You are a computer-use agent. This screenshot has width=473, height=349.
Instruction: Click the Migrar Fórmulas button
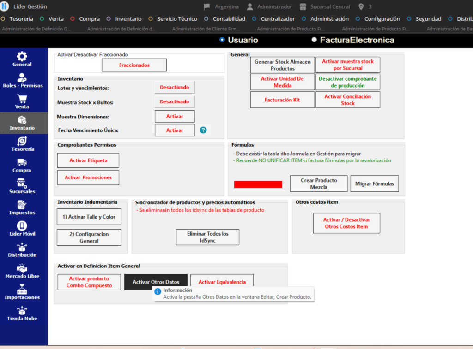point(374,183)
